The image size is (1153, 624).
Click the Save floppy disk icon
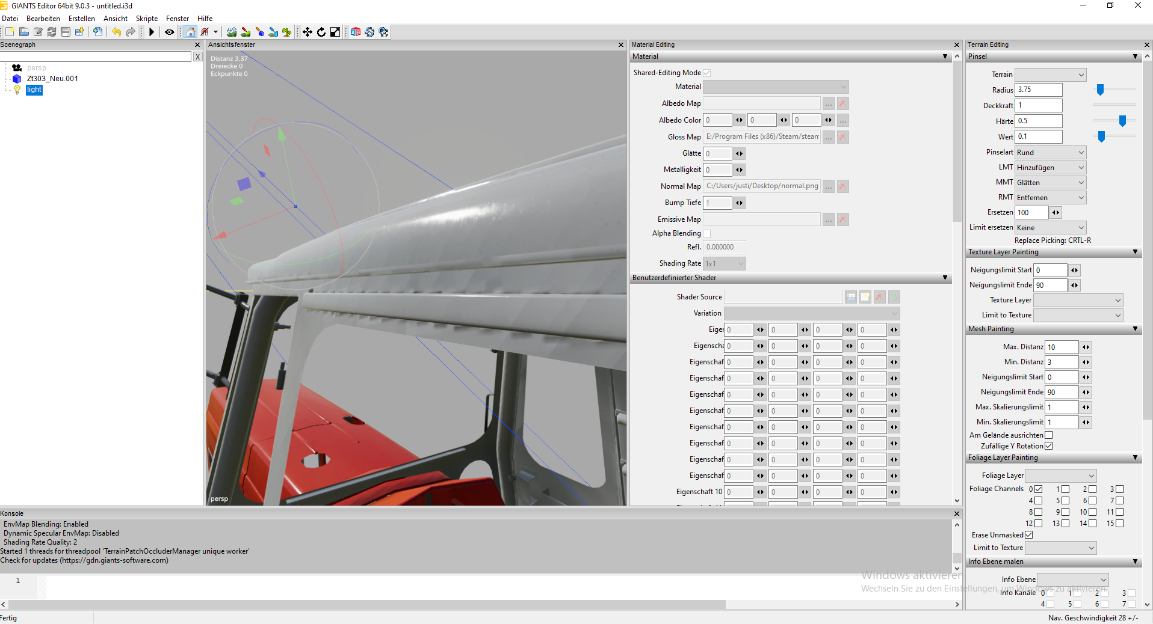coord(66,32)
